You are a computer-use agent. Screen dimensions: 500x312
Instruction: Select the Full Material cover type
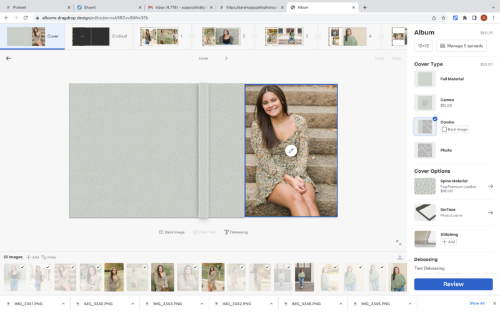pos(425,79)
